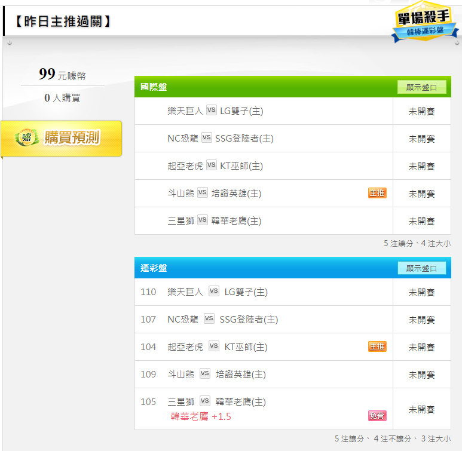Click KT巫師(主) in game 104 row
This screenshot has height=451, width=462.
point(246,346)
